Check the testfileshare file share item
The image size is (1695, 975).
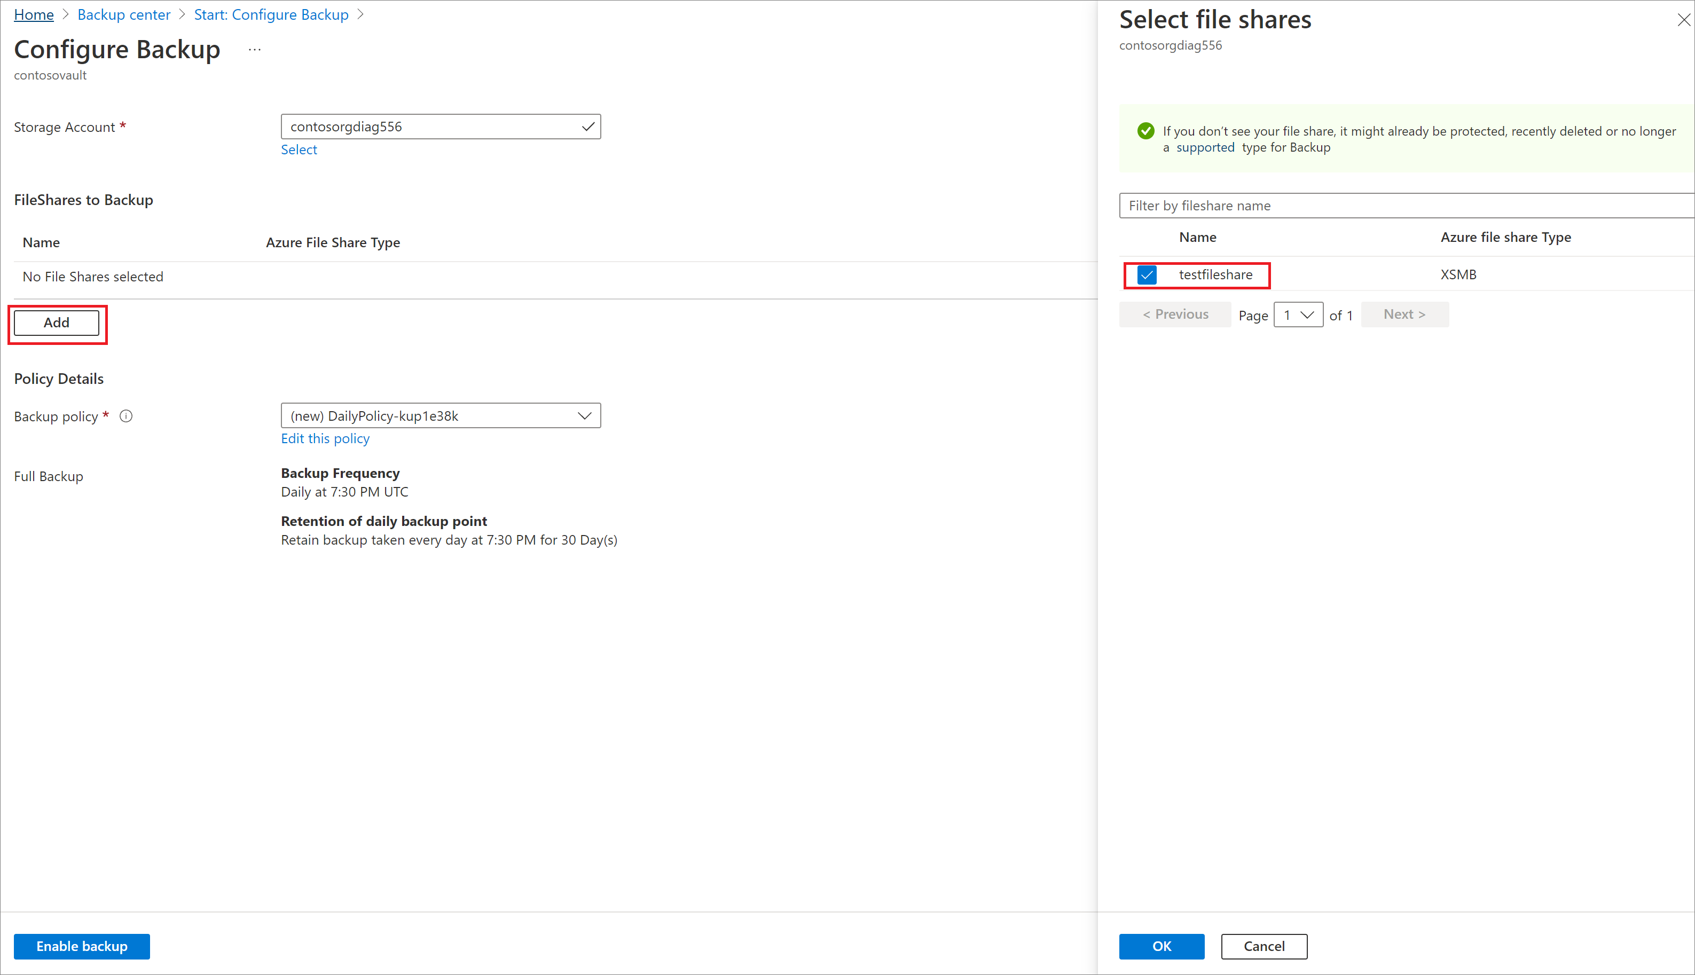tap(1145, 273)
